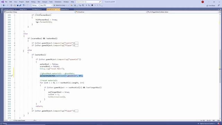This screenshot has height=125, width=222.
Task: Click the 'hitPacmanBool = true;' line
Action: pos(46,20)
